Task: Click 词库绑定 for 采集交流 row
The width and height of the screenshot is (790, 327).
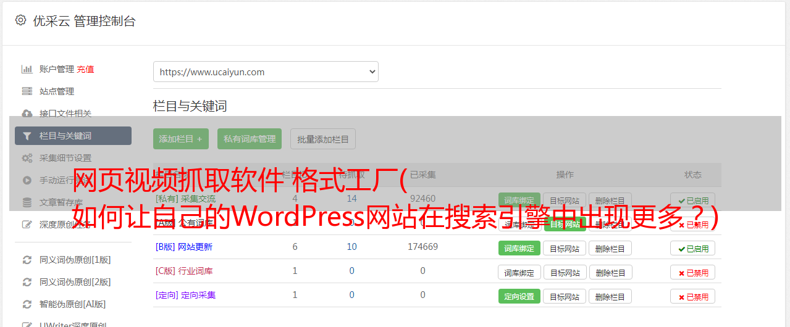Action: [519, 200]
